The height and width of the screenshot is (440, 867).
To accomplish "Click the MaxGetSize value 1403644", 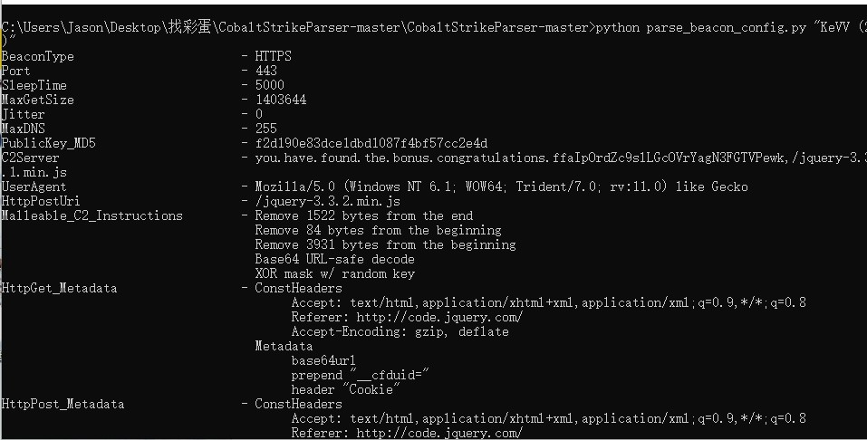I will coord(281,100).
